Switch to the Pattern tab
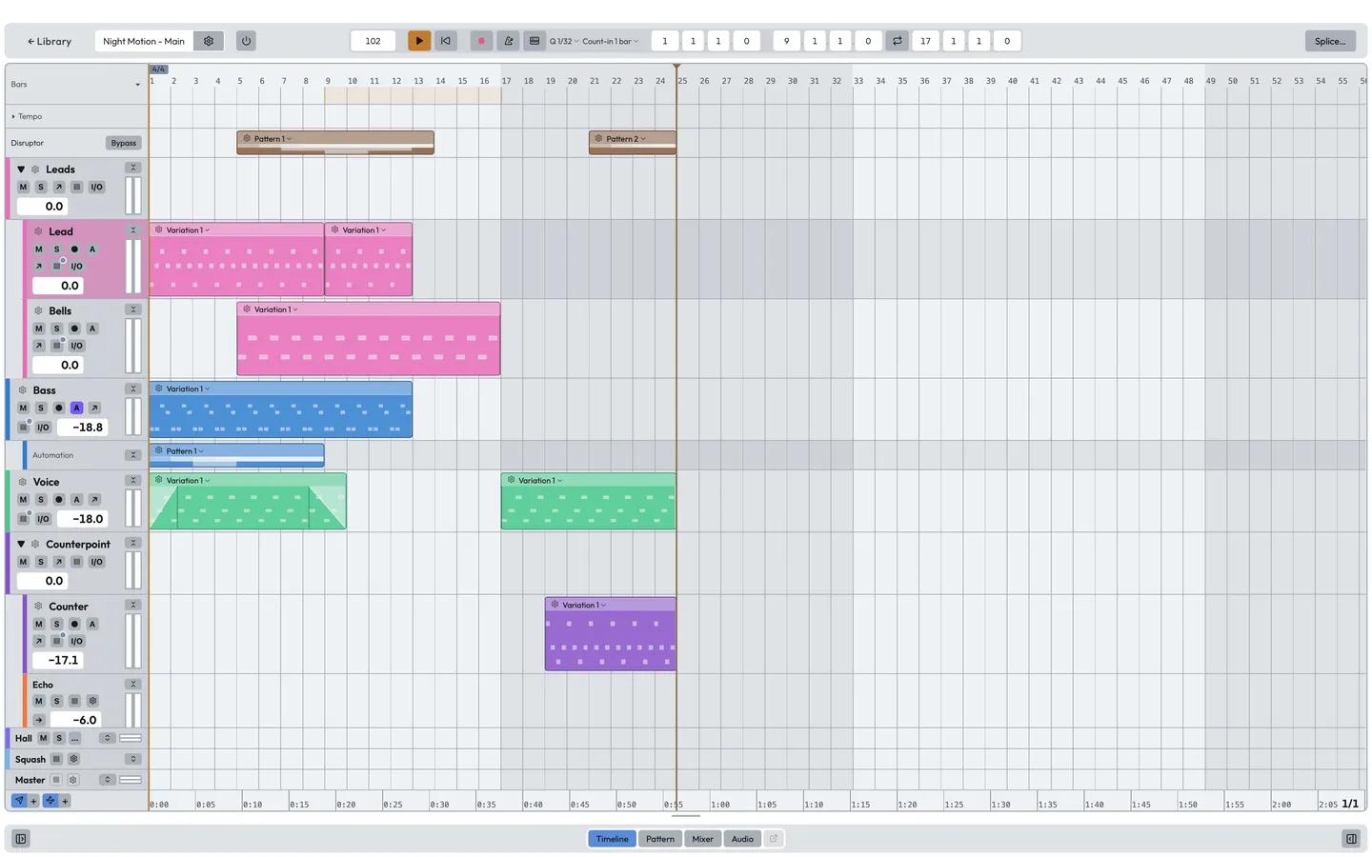The height and width of the screenshot is (857, 1372). click(660, 839)
